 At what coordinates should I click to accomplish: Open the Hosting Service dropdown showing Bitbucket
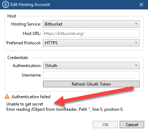coord(91,24)
